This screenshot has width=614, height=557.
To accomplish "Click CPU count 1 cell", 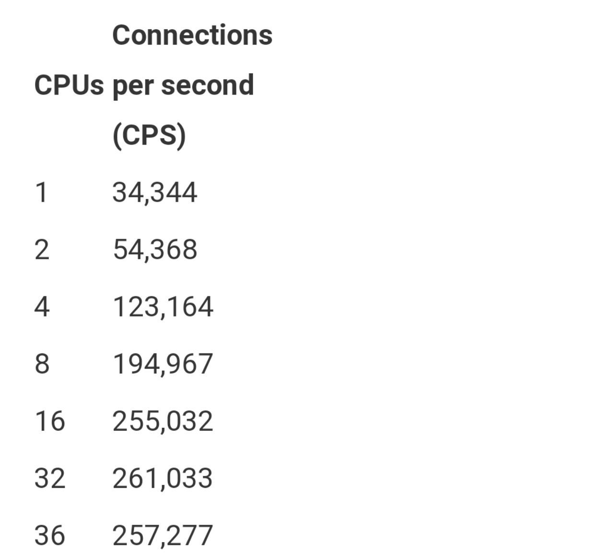I will tap(42, 193).
